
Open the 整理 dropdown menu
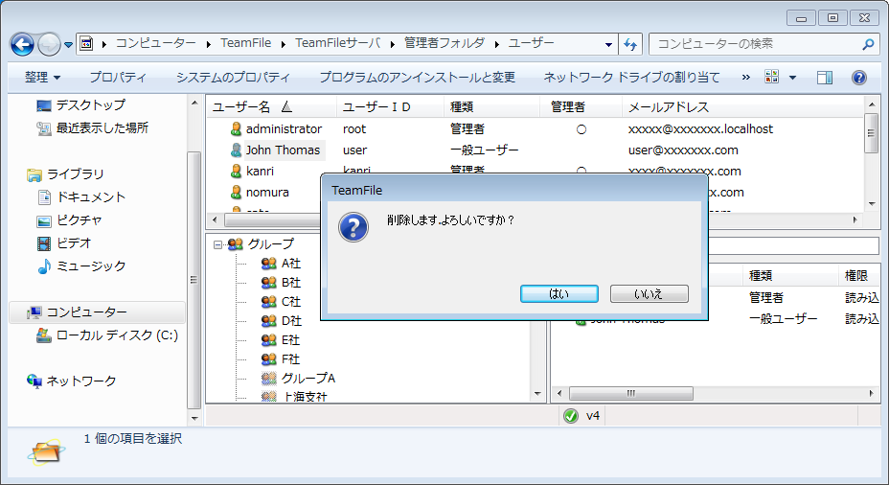coord(43,77)
